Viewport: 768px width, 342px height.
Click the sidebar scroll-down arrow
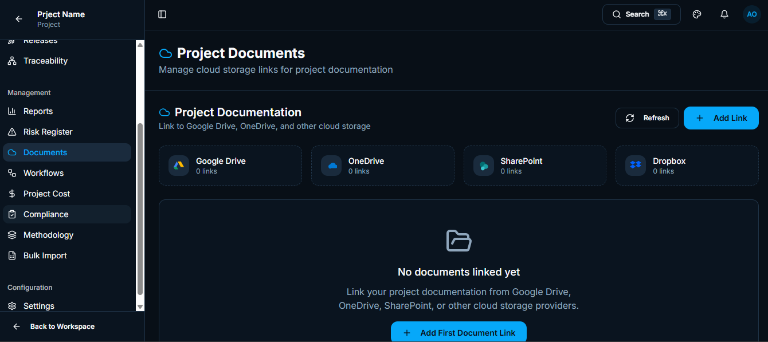(x=140, y=307)
